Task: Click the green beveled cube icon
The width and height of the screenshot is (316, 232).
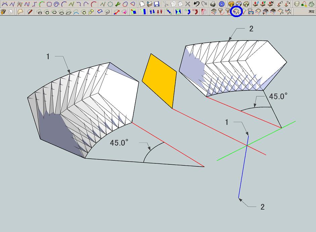Action: [x=246, y=4]
